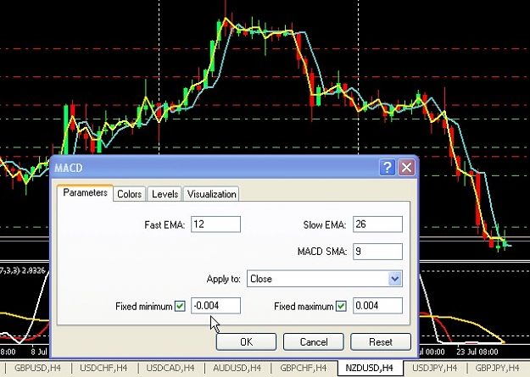
Task: Click the Fixed minimum value field
Action: [x=215, y=306]
